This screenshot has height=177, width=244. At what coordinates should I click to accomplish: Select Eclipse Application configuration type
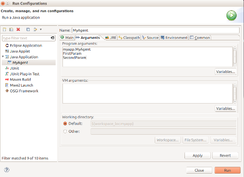point(24,46)
